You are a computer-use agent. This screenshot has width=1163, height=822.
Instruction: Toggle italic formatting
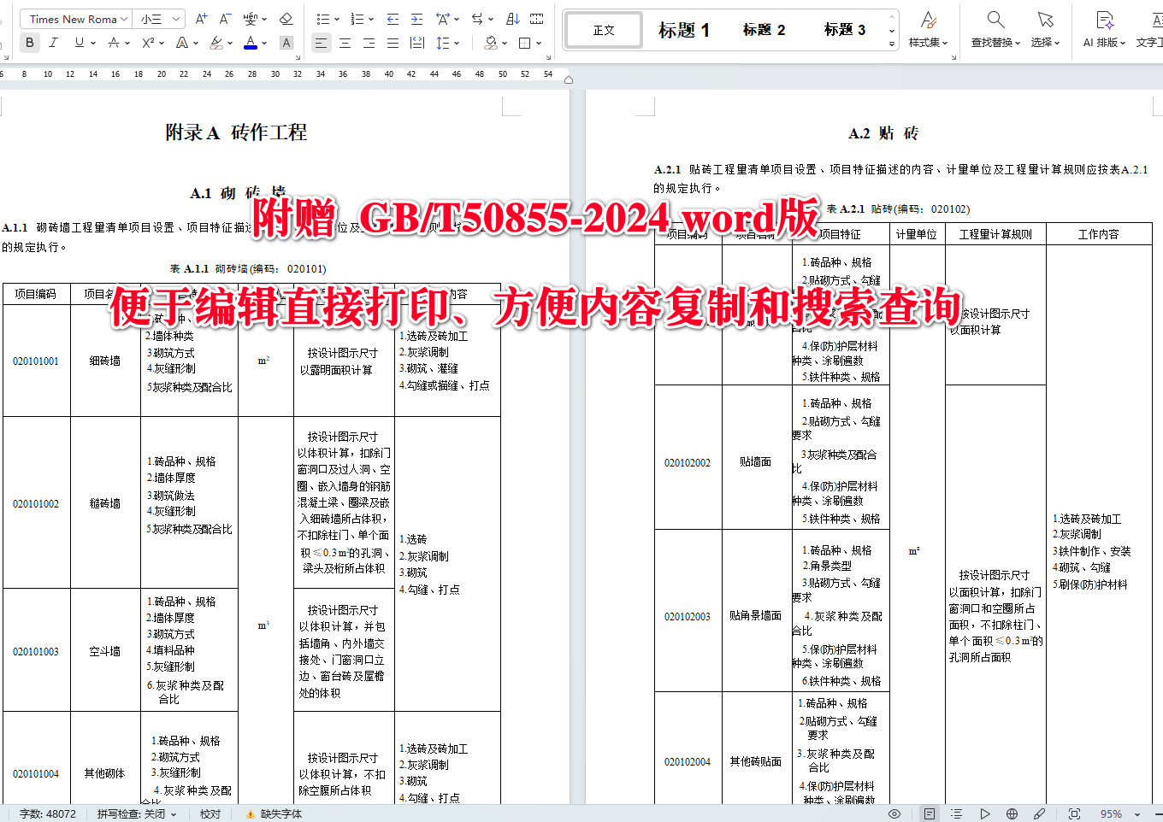pyautogui.click(x=53, y=42)
